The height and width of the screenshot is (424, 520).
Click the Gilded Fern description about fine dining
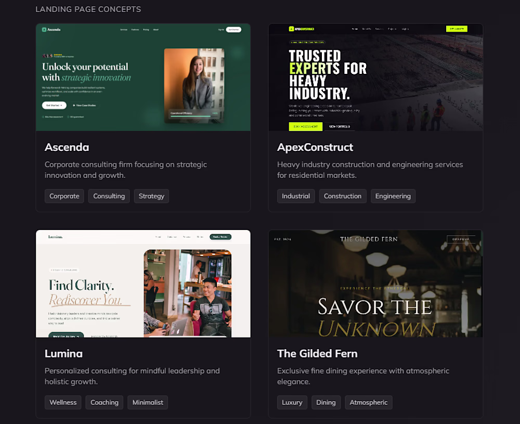[x=363, y=376]
